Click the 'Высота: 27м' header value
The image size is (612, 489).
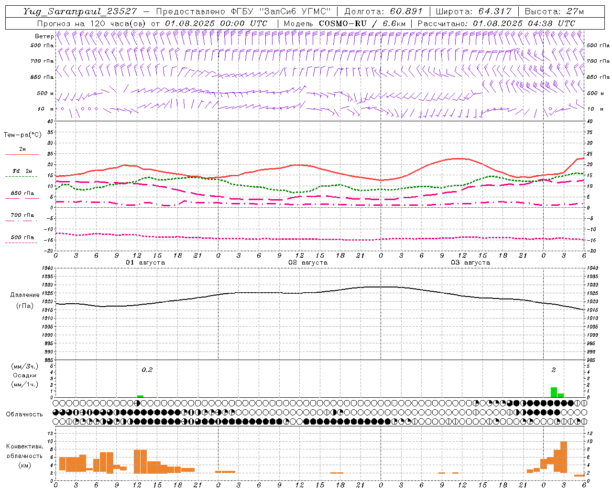pos(554,11)
